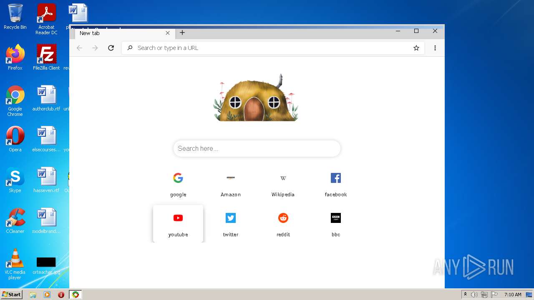This screenshot has height=300, width=534.
Task: Close the New tab tab
Action: (168, 33)
